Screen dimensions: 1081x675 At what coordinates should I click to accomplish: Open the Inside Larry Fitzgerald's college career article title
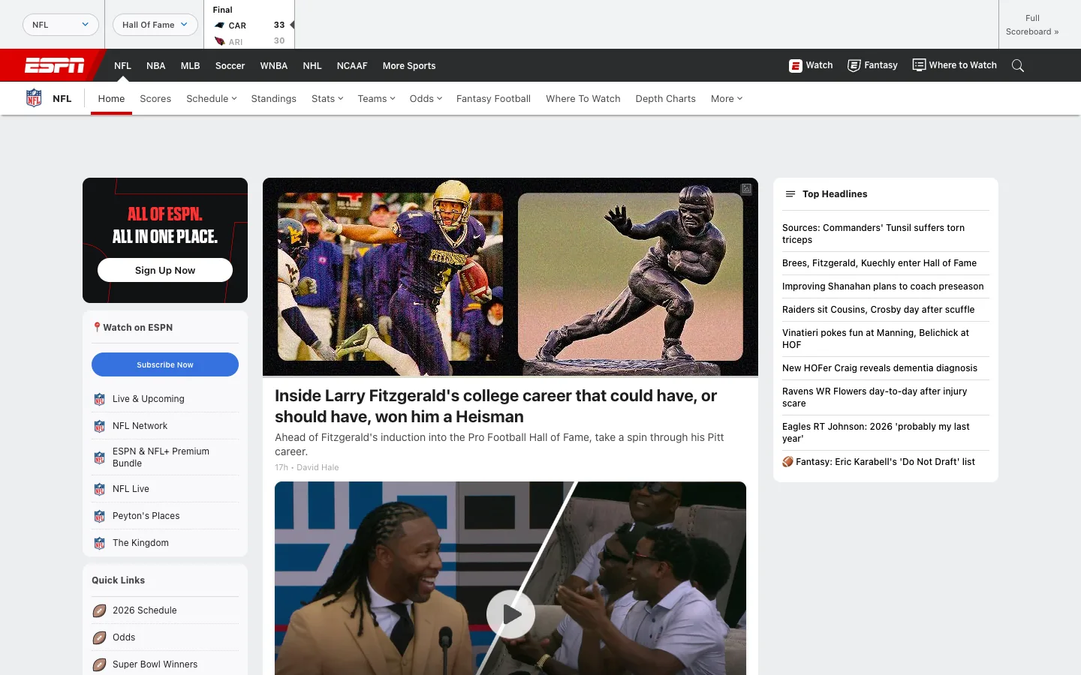[x=495, y=406]
